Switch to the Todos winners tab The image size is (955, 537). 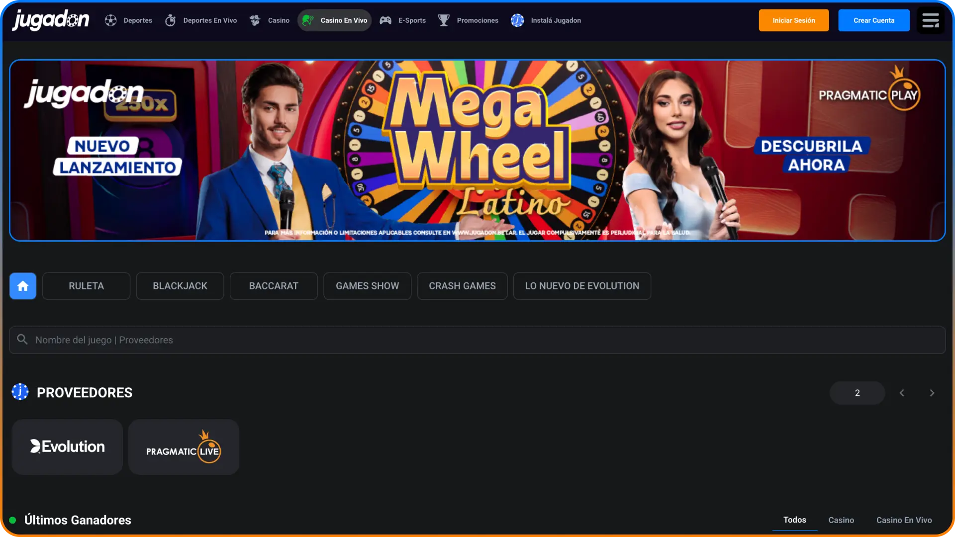[x=795, y=520]
